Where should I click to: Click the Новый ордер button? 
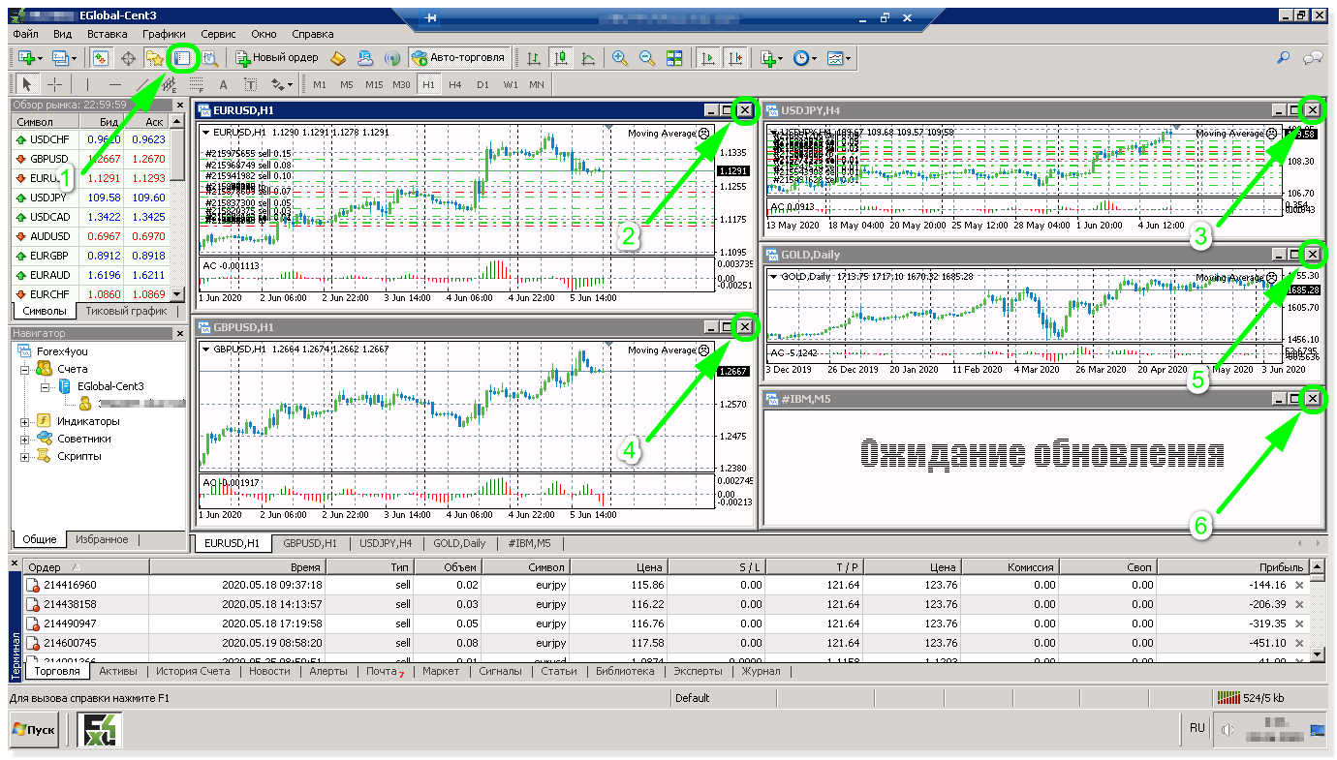point(277,58)
